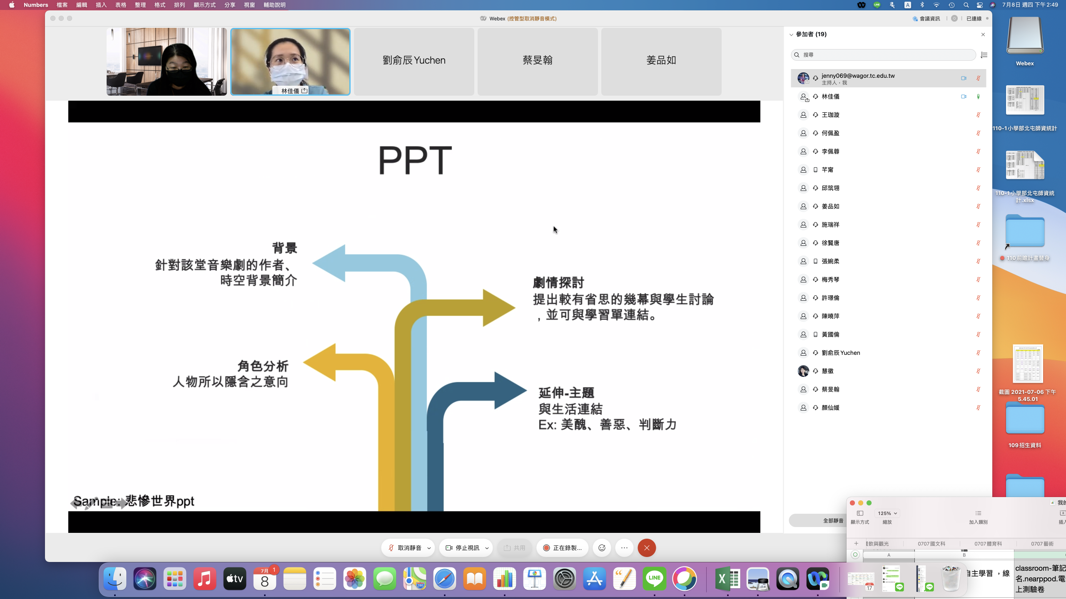Open the Webex app in Dock

817,579
